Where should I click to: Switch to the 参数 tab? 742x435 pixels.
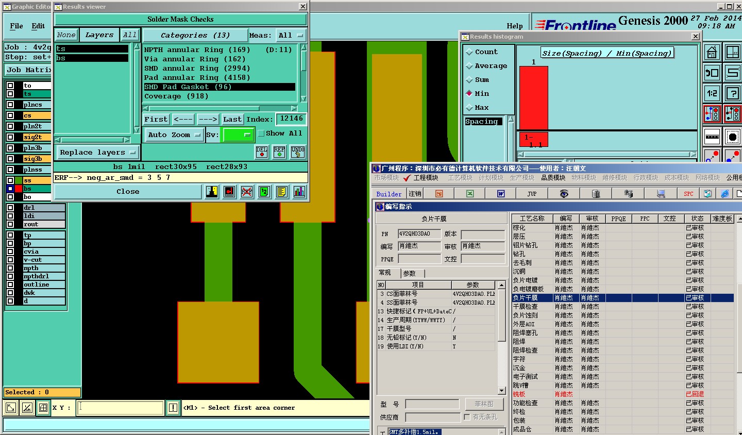pos(410,273)
